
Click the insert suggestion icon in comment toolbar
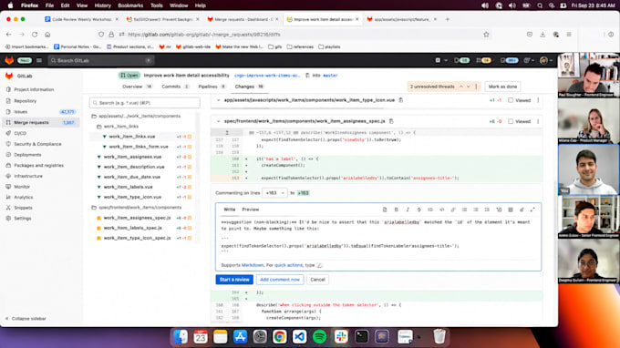[385, 210]
